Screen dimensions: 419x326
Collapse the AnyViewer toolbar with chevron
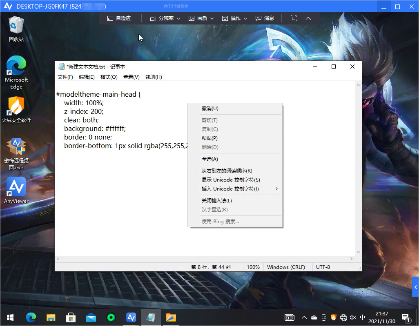[x=308, y=18]
